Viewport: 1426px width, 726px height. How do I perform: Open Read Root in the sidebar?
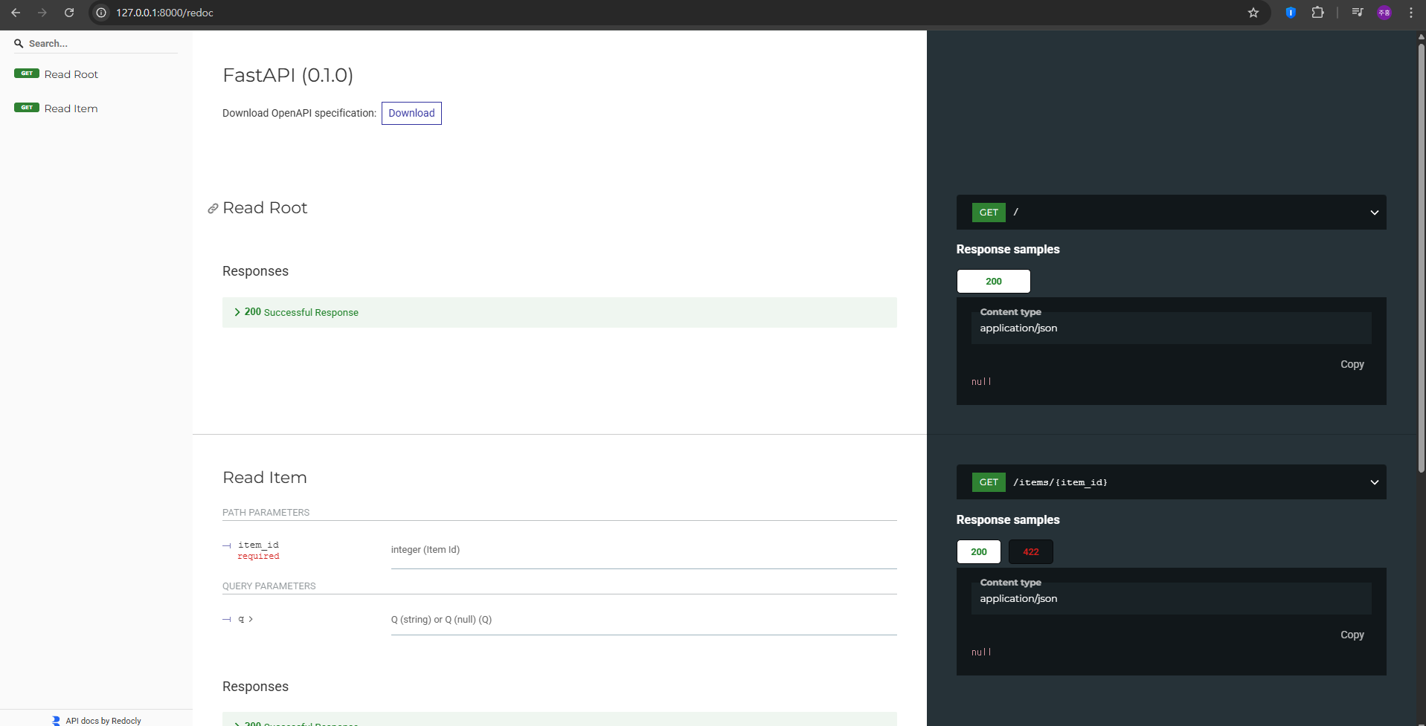point(71,74)
